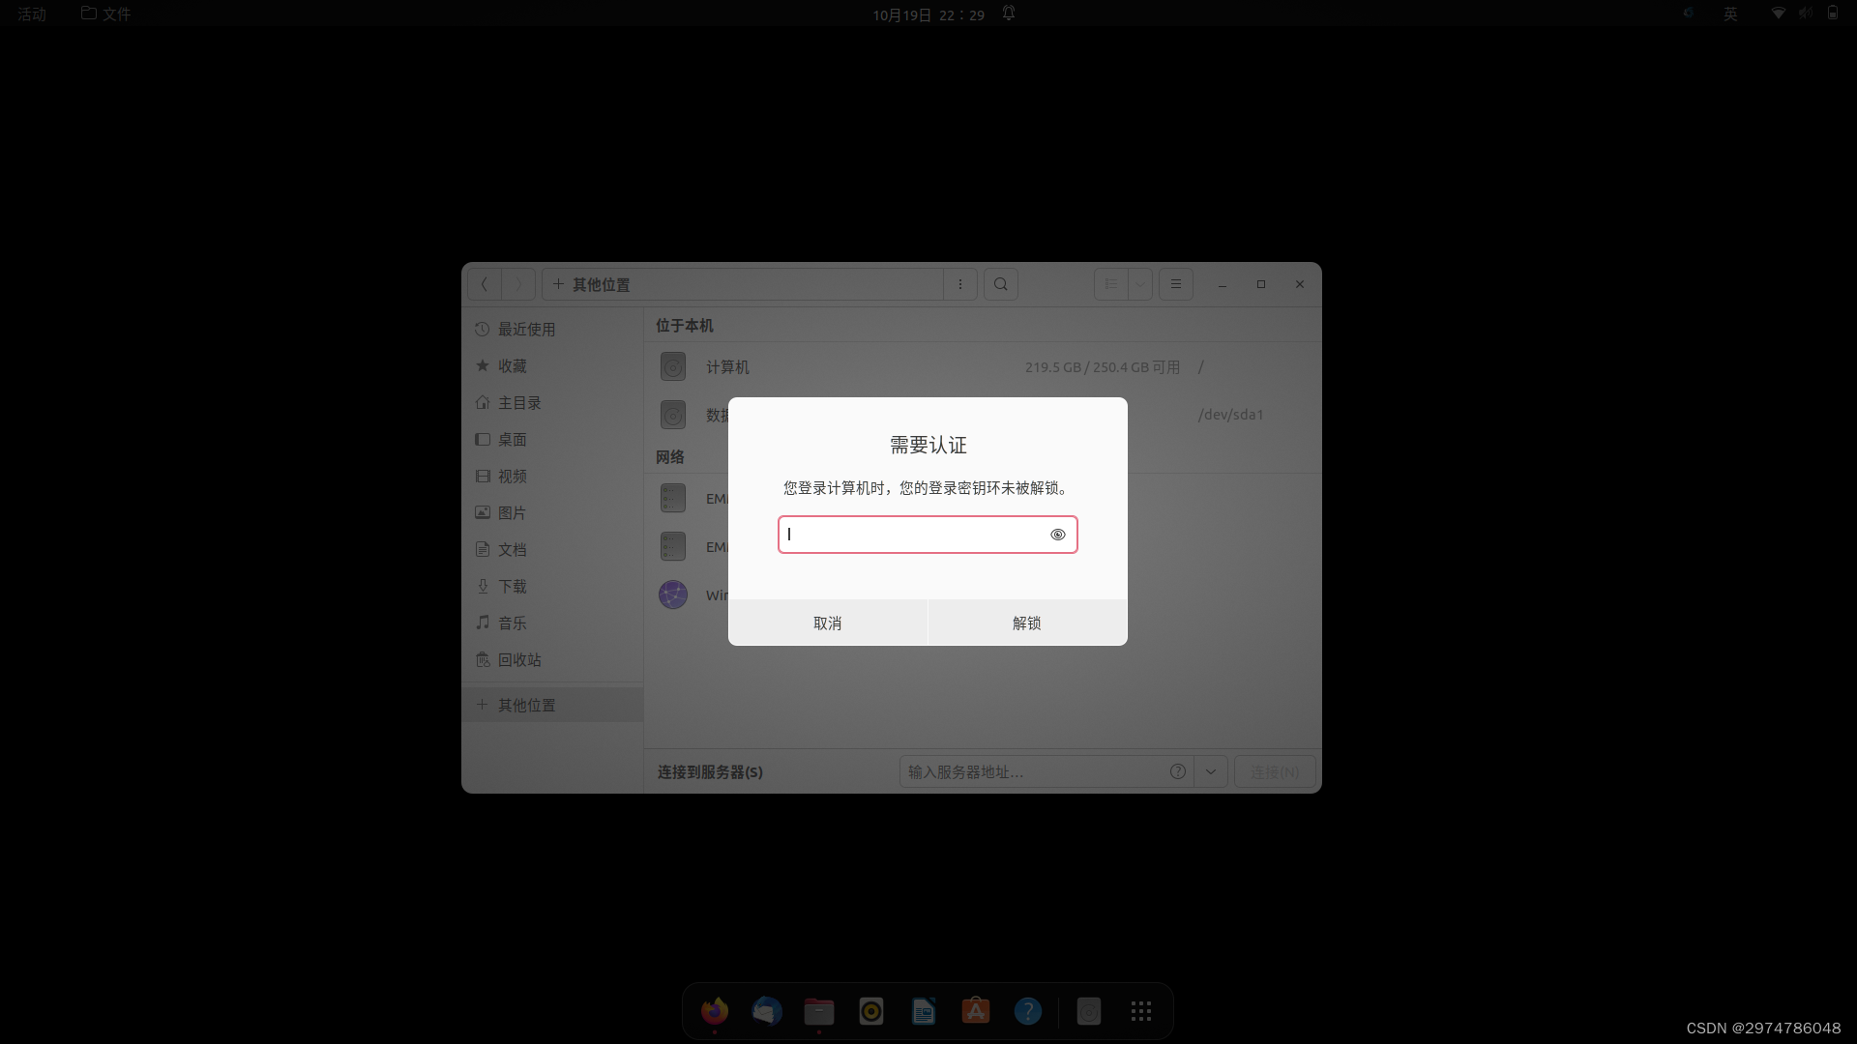The width and height of the screenshot is (1857, 1044).
Task: Switch to list view in the toolbar
Action: click(1110, 284)
